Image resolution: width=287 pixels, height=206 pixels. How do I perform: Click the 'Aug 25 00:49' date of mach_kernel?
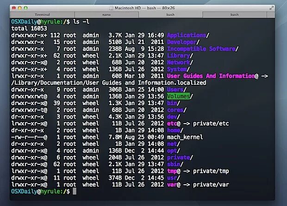[x=144, y=137]
